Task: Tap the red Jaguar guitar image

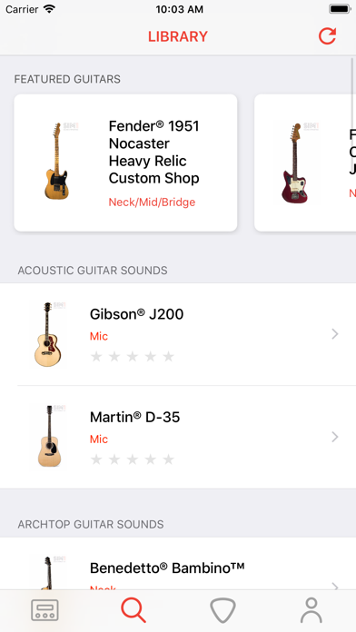Action: coord(295,163)
